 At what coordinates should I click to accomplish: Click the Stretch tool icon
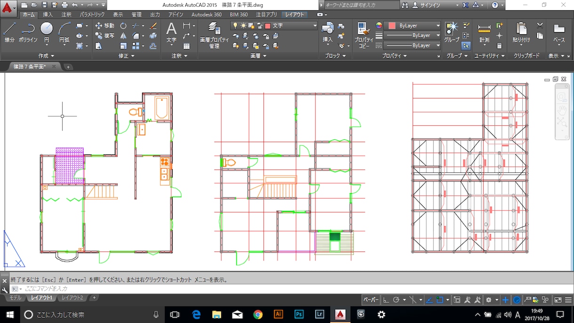(98, 46)
